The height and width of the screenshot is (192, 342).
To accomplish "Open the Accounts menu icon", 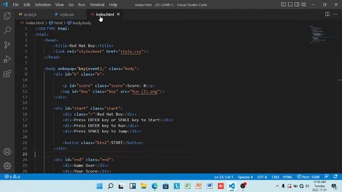I will coord(7,151).
